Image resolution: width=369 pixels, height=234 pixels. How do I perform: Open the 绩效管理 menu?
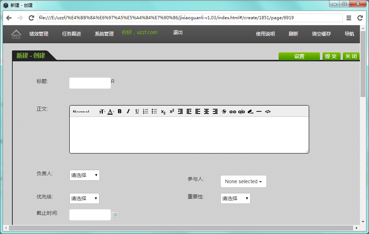coord(39,34)
